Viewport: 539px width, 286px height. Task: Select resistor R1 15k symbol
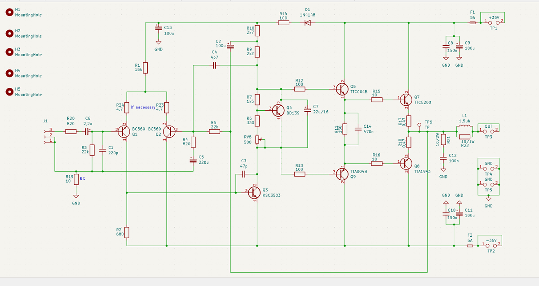pos(145,68)
